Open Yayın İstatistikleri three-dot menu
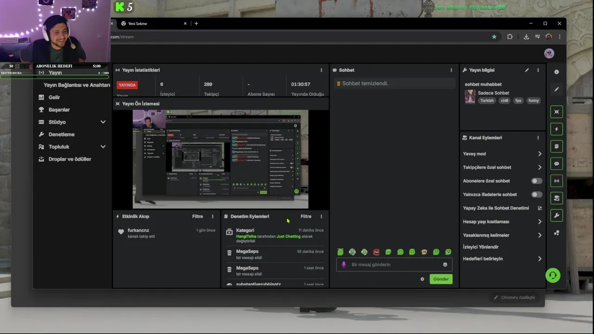 coord(321,70)
